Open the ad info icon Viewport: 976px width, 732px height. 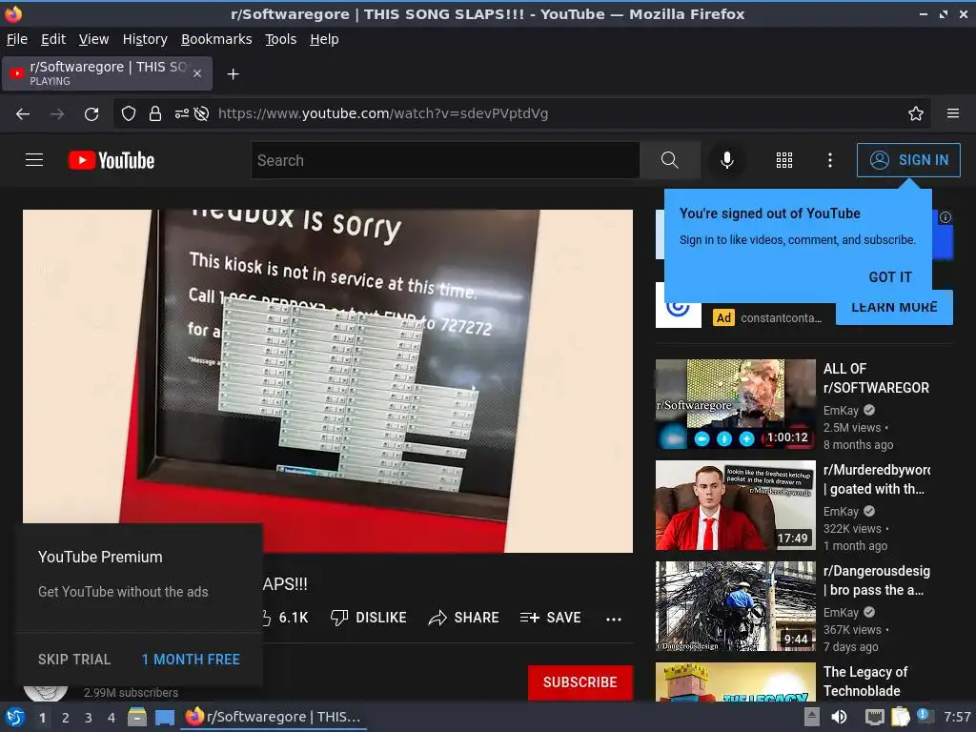click(945, 217)
